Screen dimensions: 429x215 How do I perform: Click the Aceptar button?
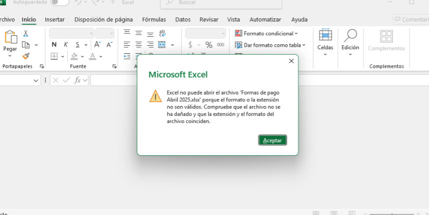(x=272, y=140)
